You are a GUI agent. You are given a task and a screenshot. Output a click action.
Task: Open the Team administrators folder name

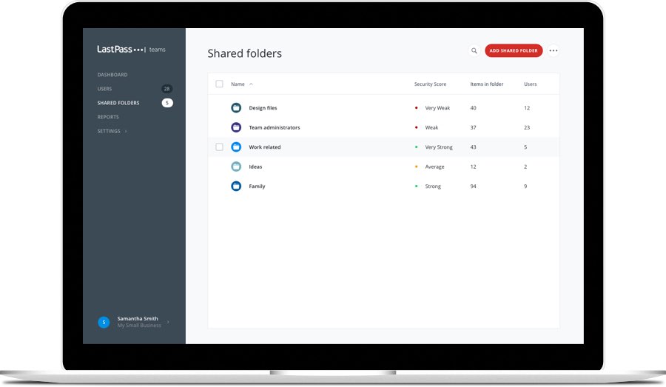[x=274, y=128]
